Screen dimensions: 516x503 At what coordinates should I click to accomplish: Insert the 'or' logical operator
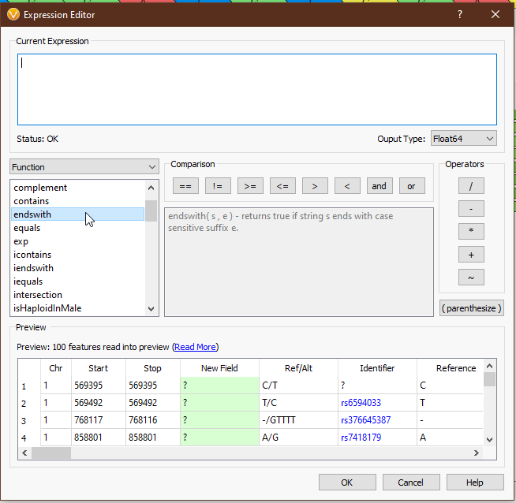(x=412, y=186)
